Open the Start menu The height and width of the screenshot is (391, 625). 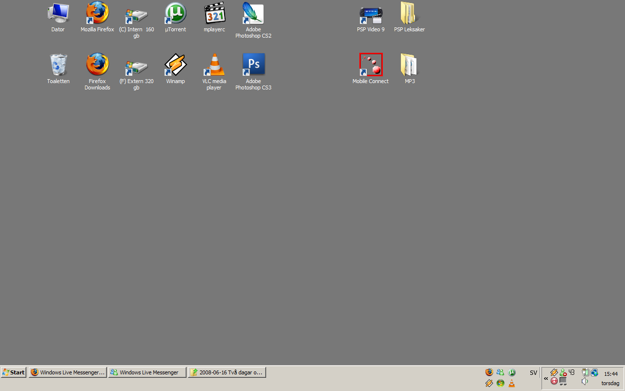14,372
